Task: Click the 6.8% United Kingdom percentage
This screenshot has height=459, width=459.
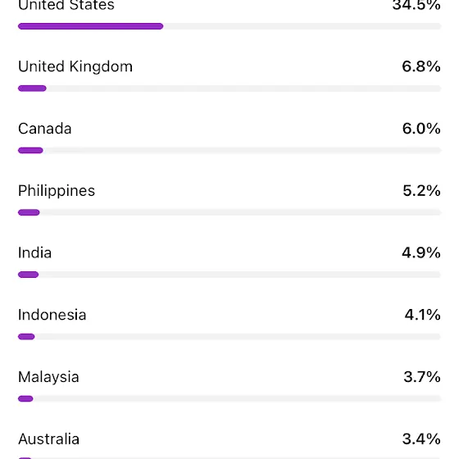Action: [421, 66]
